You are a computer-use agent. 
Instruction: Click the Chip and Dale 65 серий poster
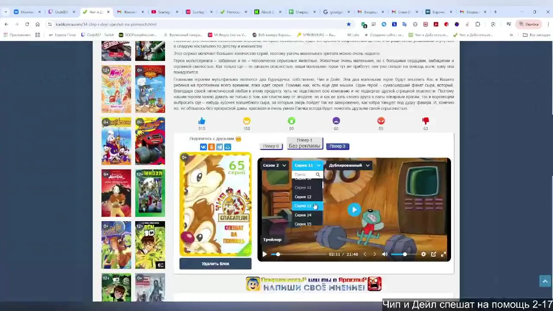[215, 205]
